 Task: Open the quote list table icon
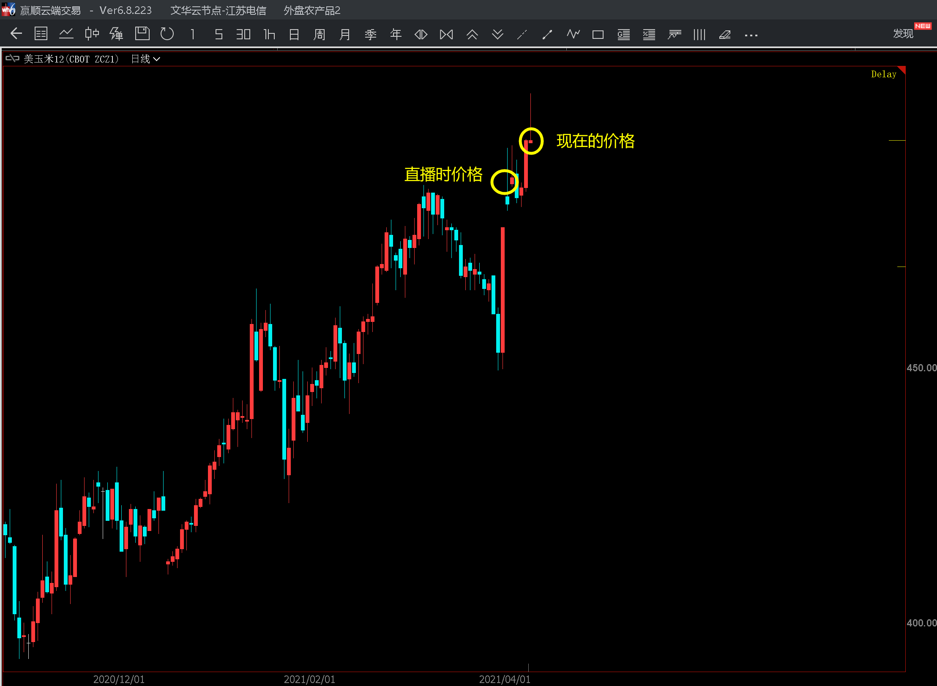(x=41, y=33)
